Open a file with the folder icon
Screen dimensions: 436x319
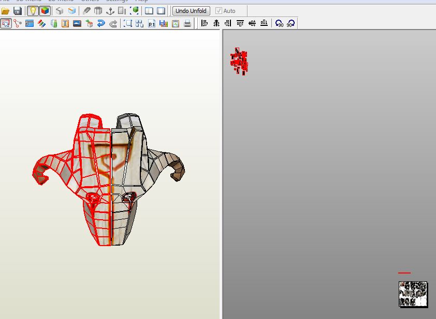(5, 11)
